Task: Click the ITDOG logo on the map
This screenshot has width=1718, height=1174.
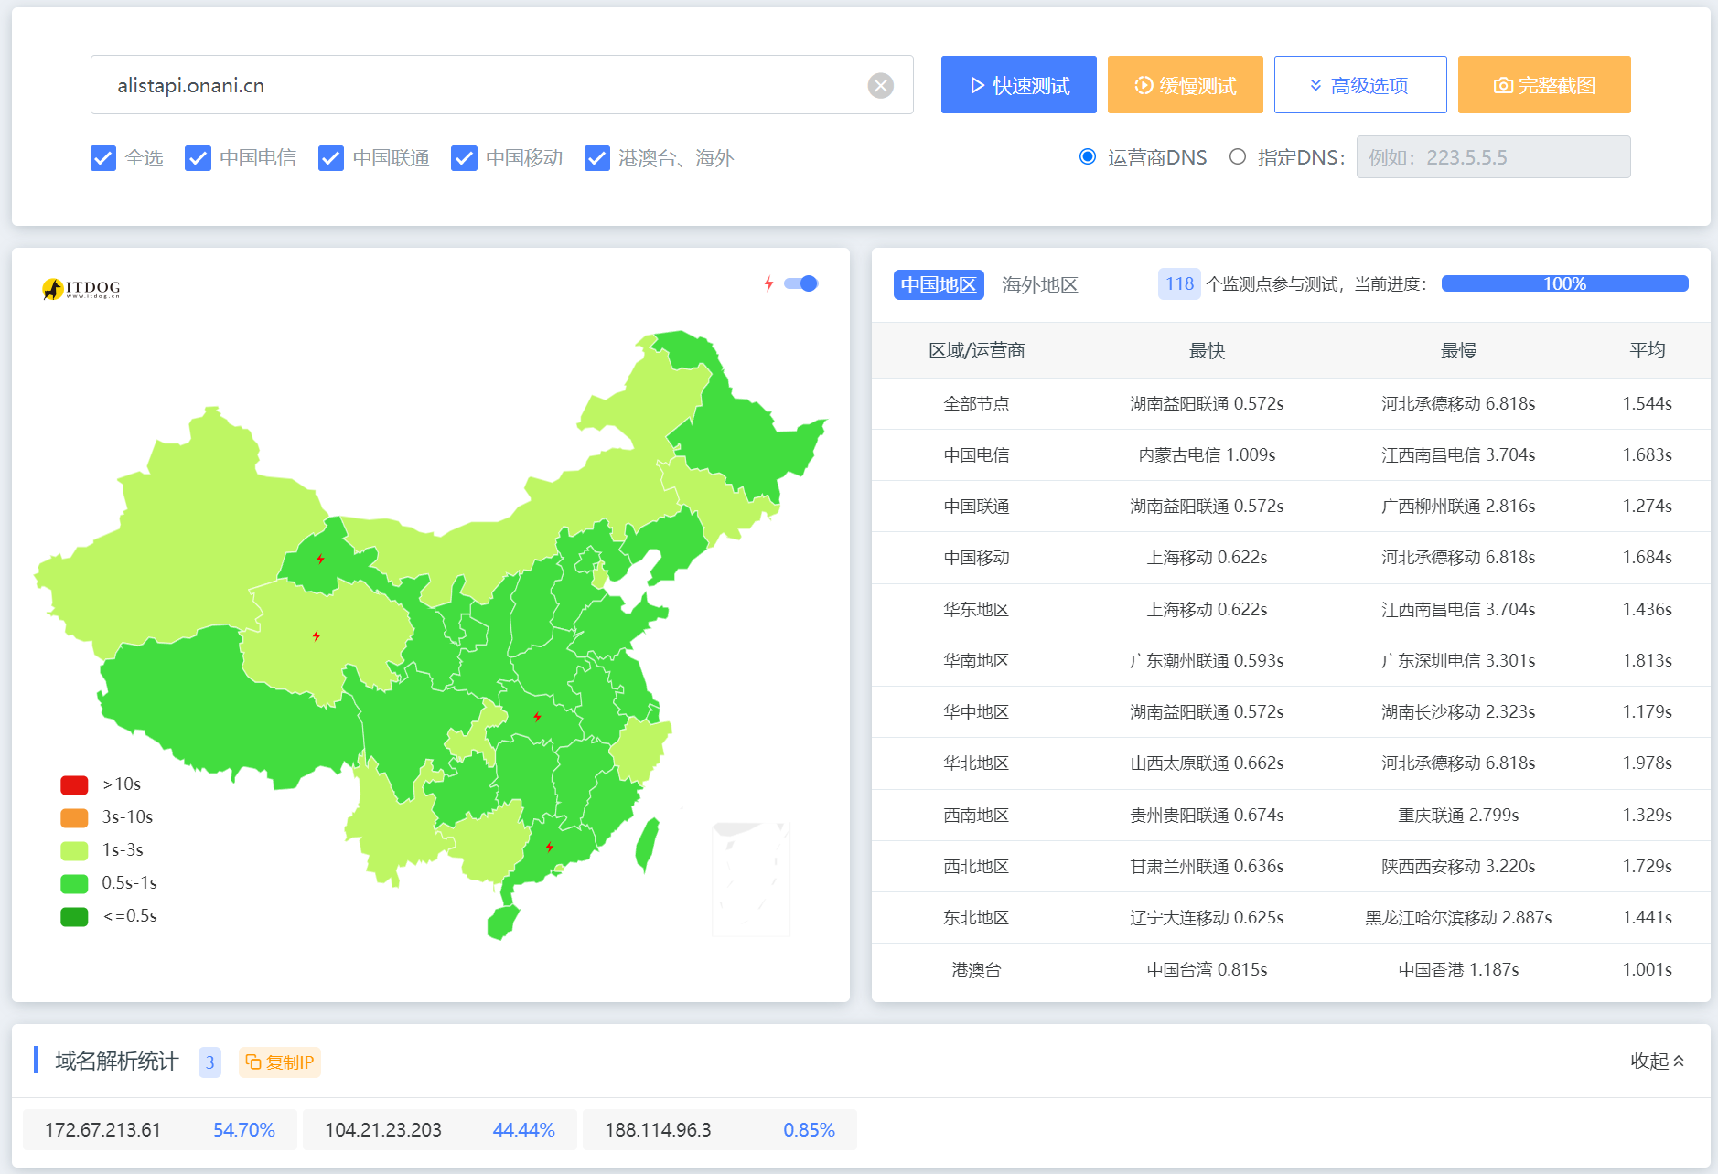Action: pyautogui.click(x=81, y=289)
